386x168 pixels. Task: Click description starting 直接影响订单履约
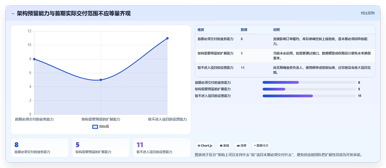[x=320, y=41]
